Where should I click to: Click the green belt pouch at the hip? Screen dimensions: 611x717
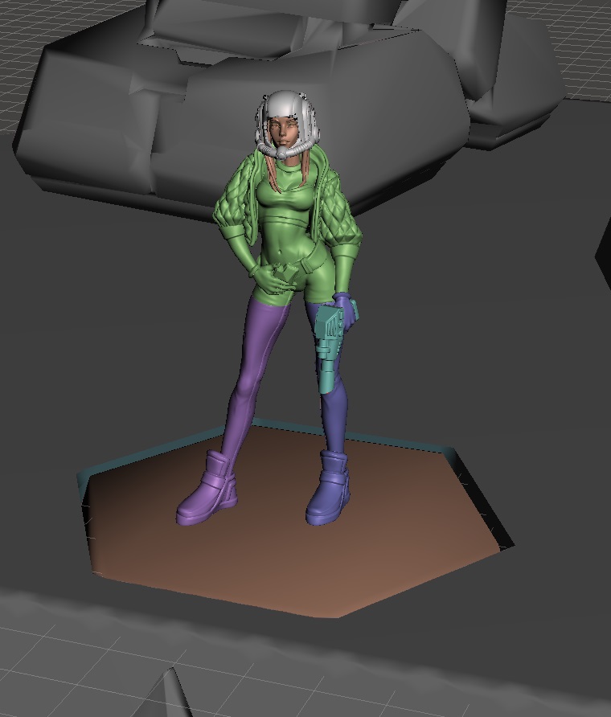(x=286, y=274)
